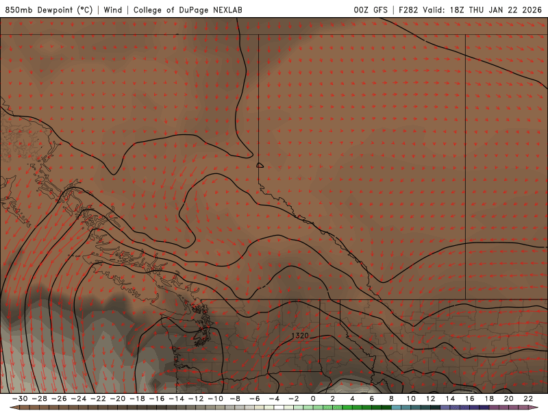Click the 2 value on the colorbar scale

[333, 399]
